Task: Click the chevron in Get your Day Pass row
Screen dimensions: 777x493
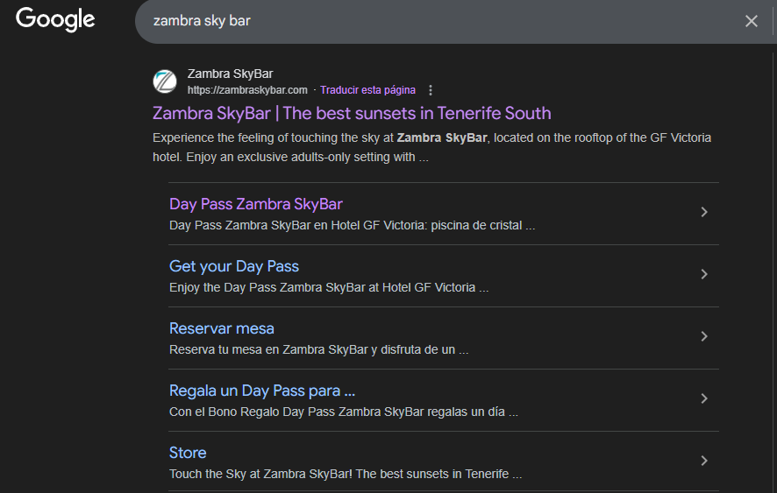Action: click(x=704, y=274)
